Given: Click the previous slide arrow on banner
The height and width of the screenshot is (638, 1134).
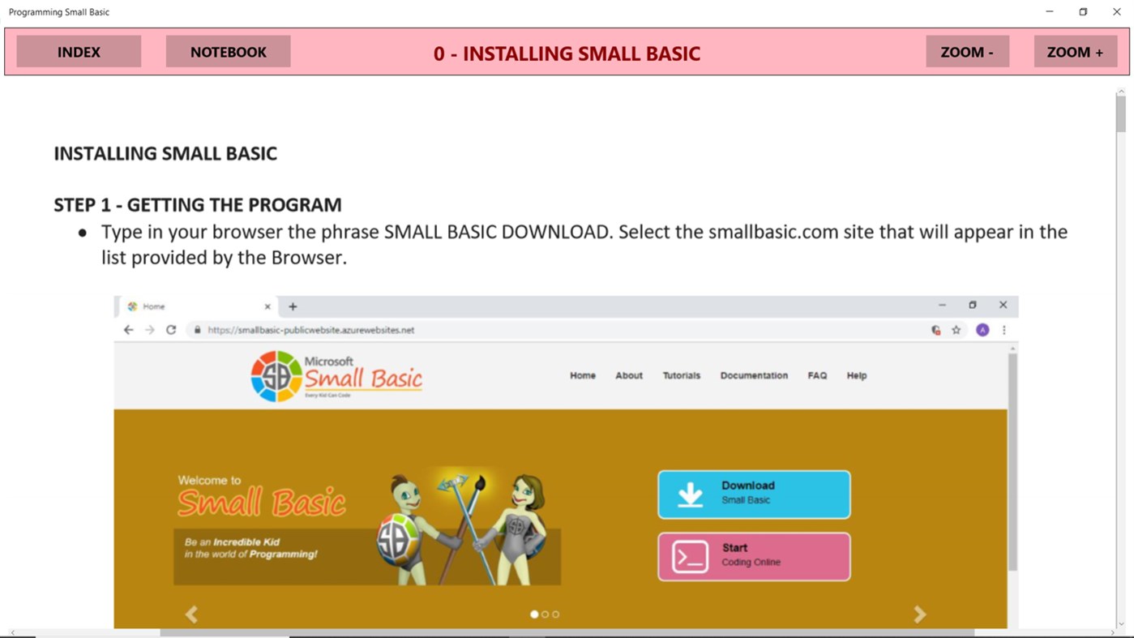Looking at the screenshot, I should (191, 614).
